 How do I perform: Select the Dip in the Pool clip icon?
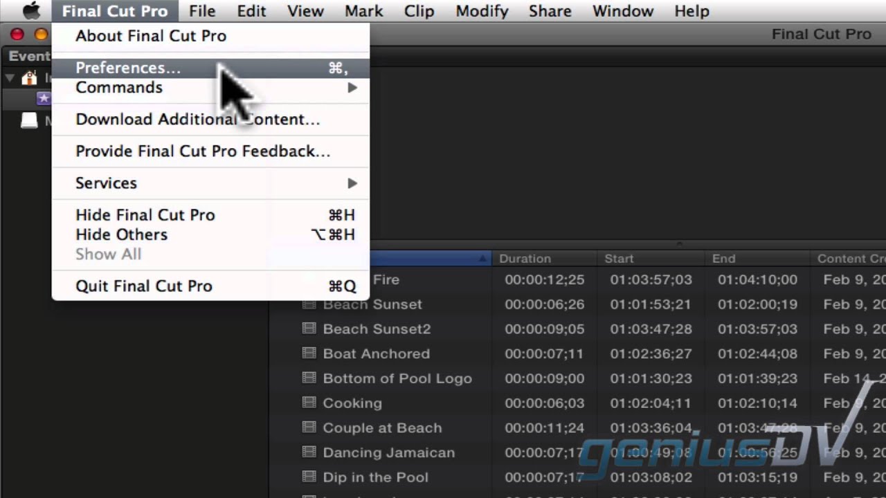309,477
